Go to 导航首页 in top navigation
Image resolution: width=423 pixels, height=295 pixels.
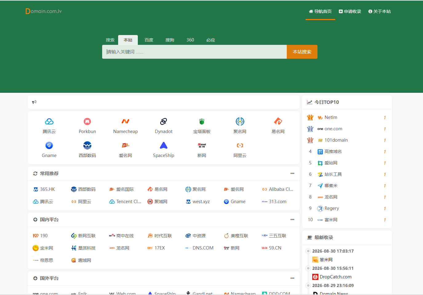click(x=320, y=11)
